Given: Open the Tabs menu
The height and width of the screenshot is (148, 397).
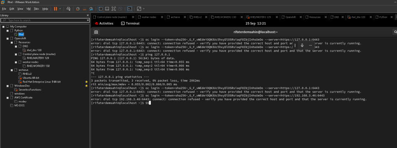Looking at the screenshot, I should click(36, 9).
